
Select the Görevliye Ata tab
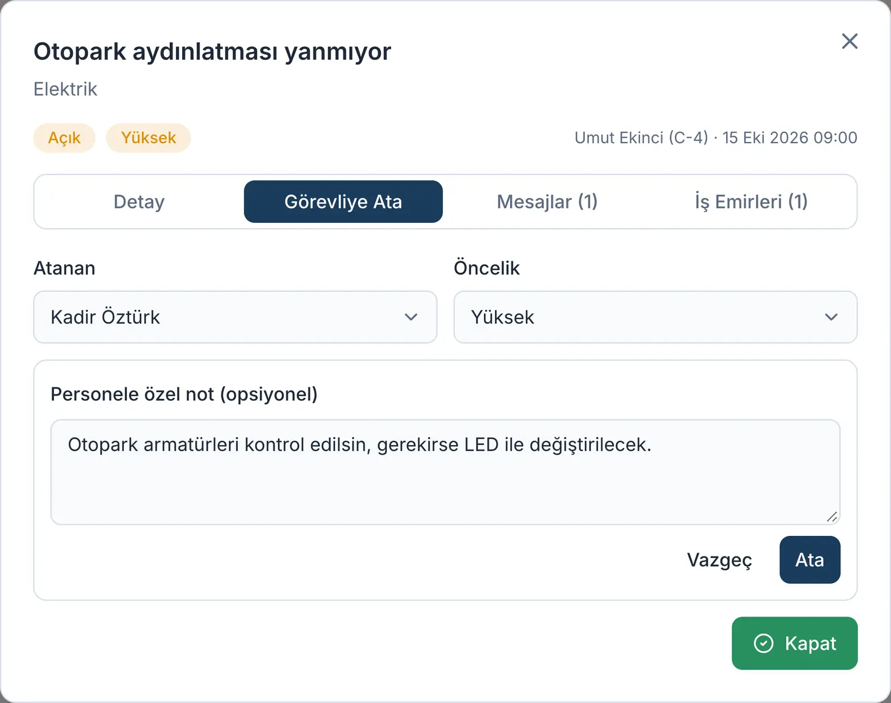[x=343, y=202]
